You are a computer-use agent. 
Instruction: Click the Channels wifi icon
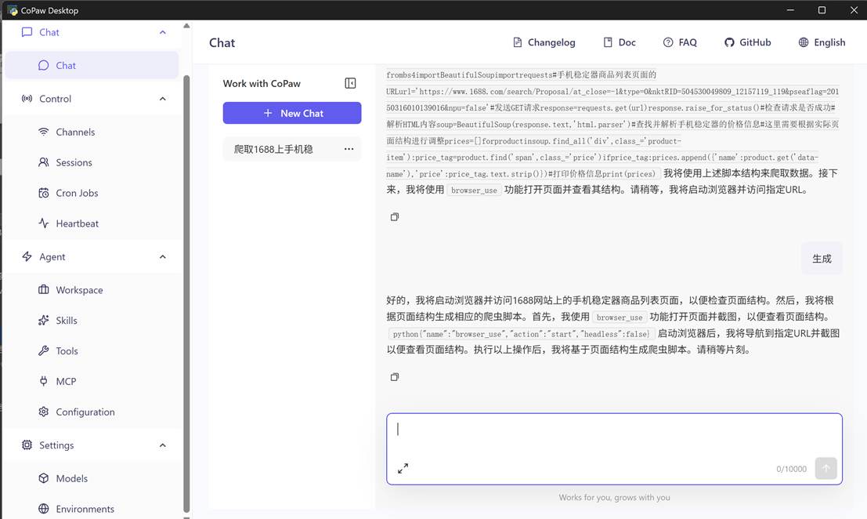tap(44, 132)
